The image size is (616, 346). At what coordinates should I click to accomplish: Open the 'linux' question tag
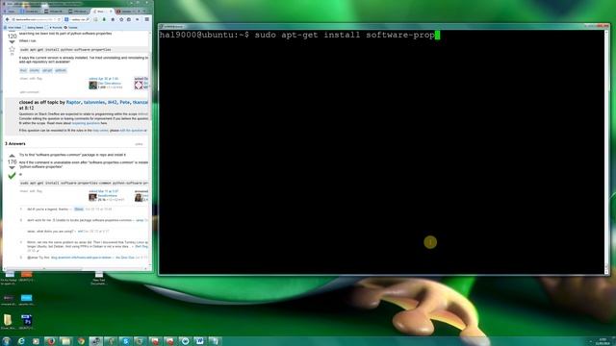(x=23, y=70)
